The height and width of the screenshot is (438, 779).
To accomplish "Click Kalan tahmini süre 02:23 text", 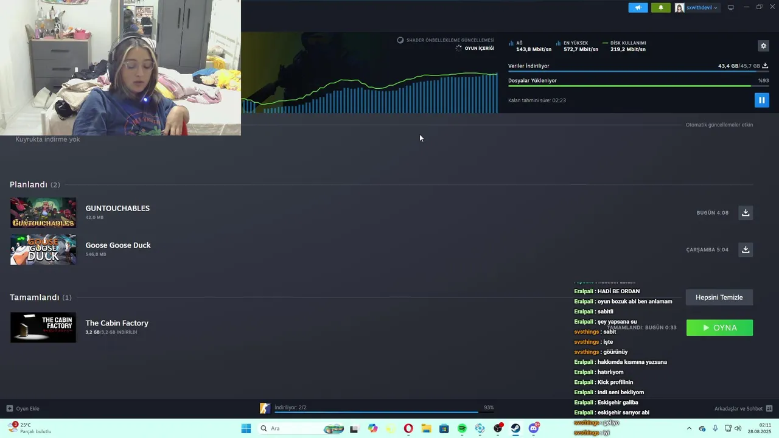I will click(537, 100).
